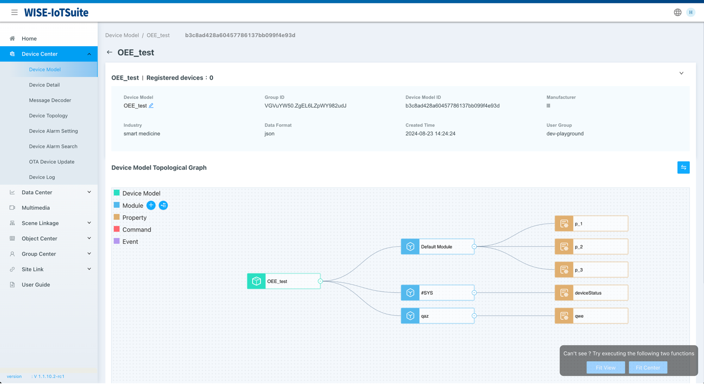Click the p_3 property icon
Viewport: 704px width, 384px height.
coord(564,270)
